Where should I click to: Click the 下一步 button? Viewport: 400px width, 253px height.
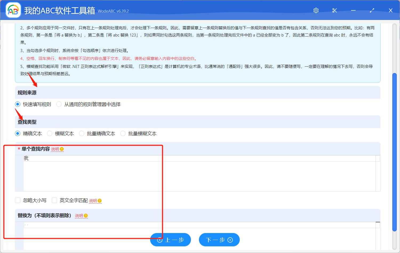[x=219, y=240]
